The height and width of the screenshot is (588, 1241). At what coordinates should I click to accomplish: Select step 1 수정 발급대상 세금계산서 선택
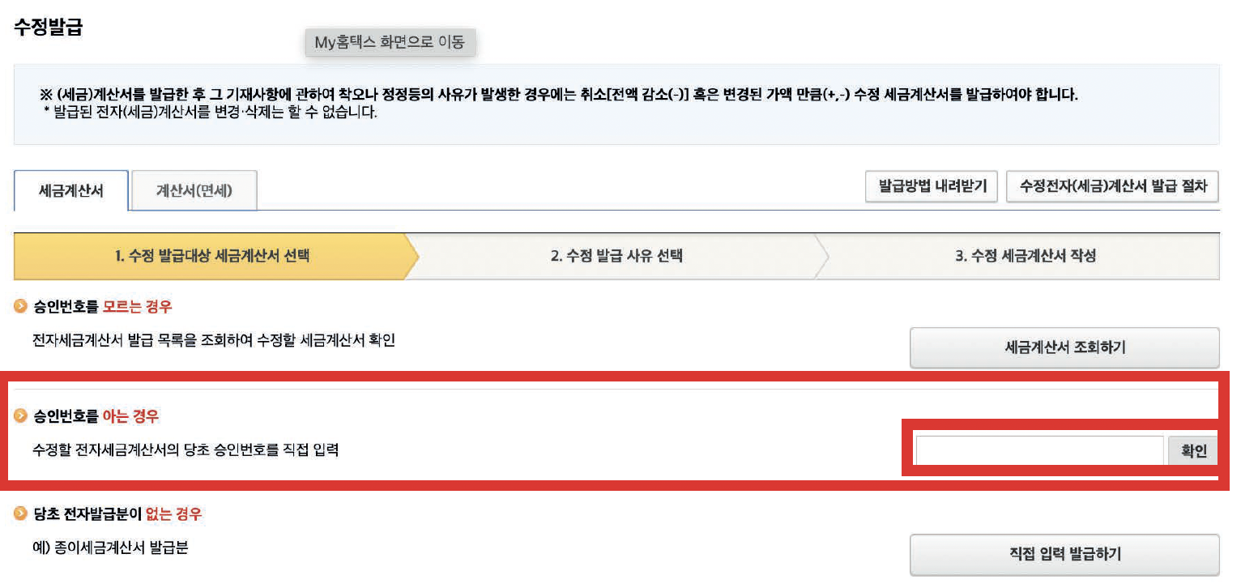click(x=212, y=257)
